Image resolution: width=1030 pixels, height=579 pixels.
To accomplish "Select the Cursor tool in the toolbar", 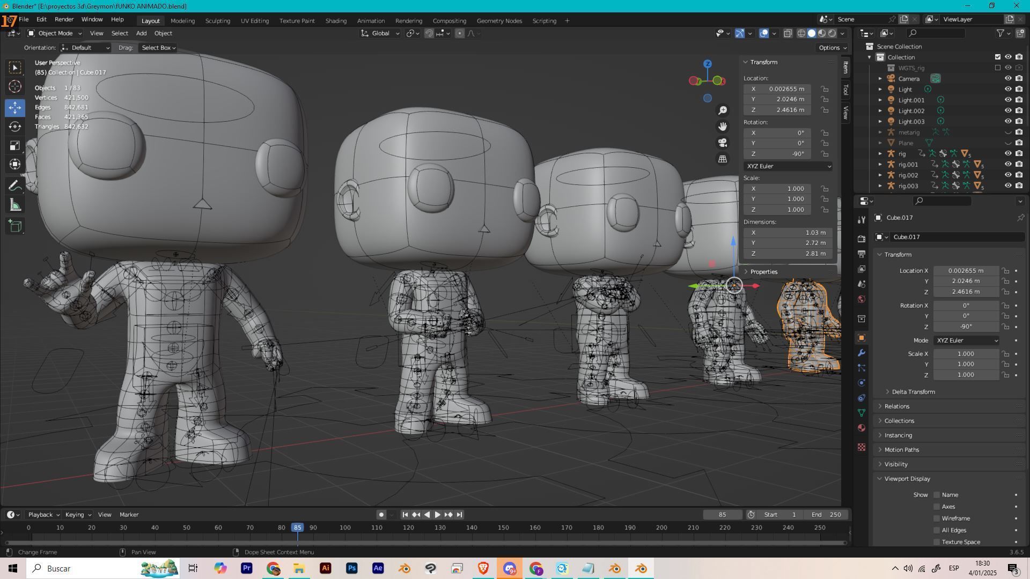I will click(x=15, y=87).
